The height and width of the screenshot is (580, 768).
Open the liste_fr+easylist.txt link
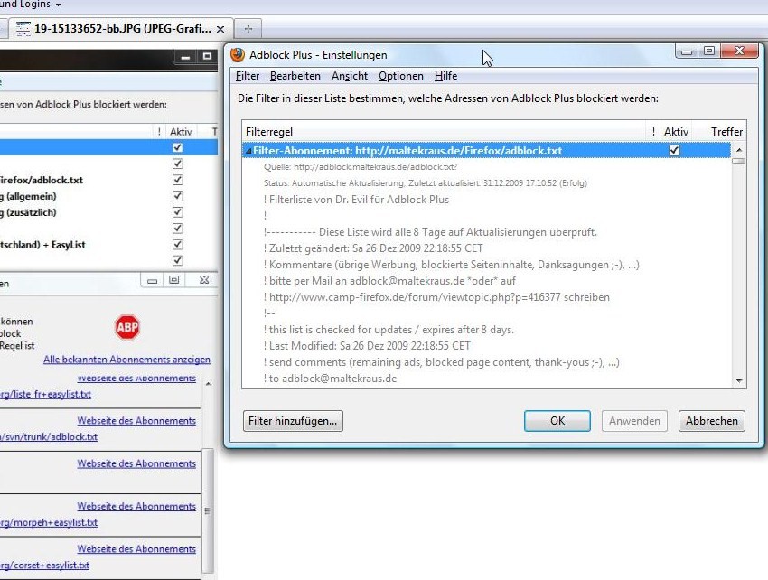45,394
